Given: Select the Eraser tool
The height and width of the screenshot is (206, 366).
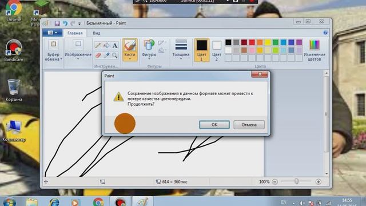Looking at the screenshot, I should point(98,56).
